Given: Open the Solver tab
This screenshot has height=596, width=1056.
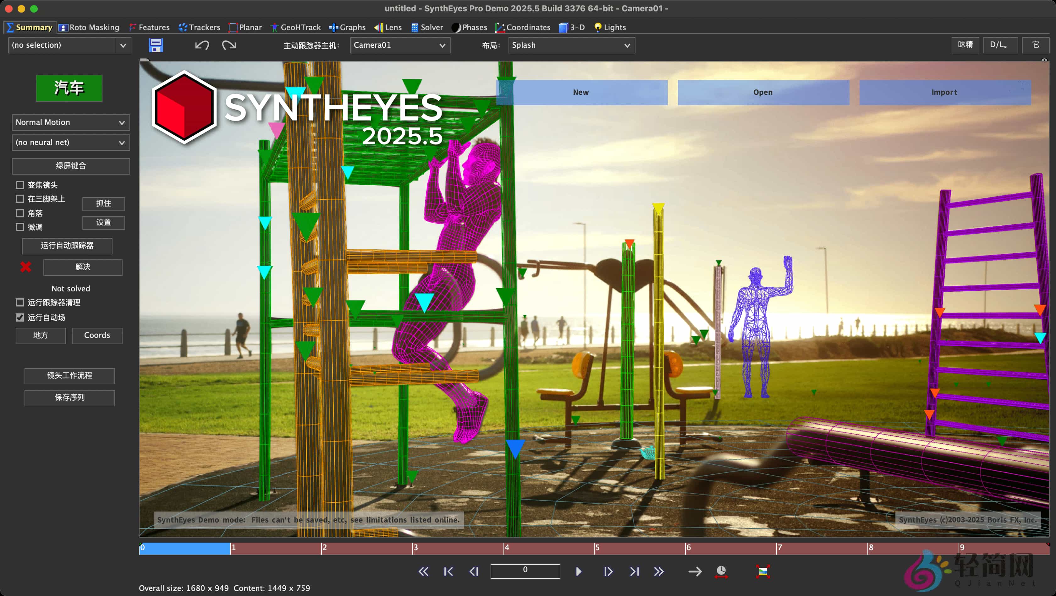Looking at the screenshot, I should point(427,27).
